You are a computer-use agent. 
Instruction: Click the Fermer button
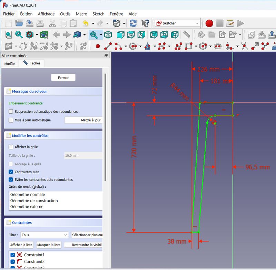(63, 78)
